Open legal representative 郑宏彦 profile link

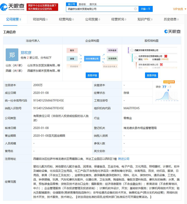[x=26, y=52]
